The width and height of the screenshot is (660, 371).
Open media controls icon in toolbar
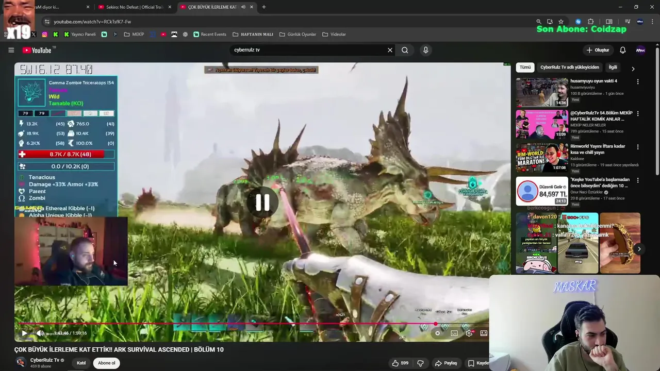tap(627, 22)
